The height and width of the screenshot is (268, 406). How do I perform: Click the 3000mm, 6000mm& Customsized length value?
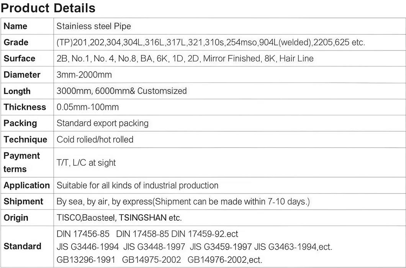pyautogui.click(x=122, y=91)
